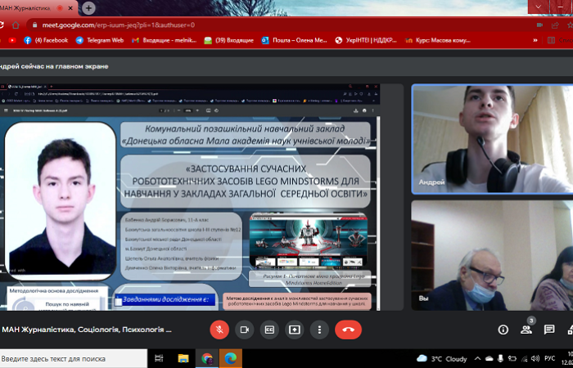Screen dimensions: 573x368
Task: Open the meeting details info icon
Action: 503,330
